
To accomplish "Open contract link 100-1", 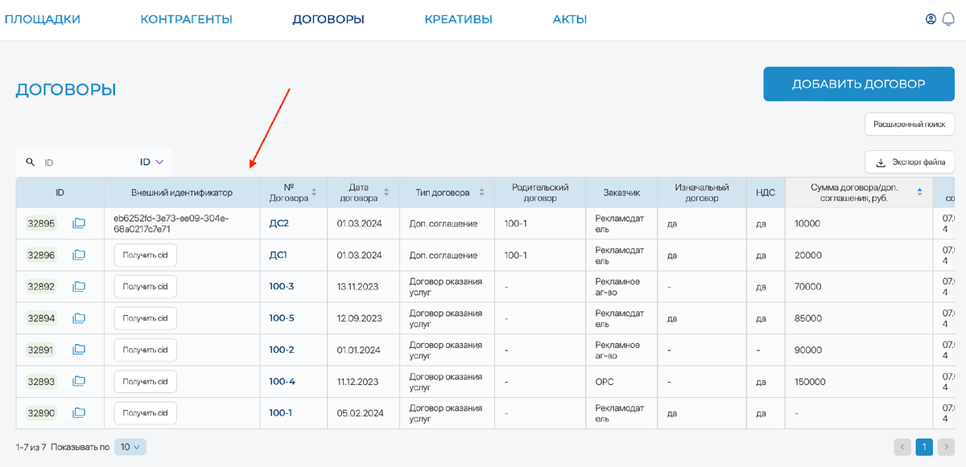I will pos(281,413).
